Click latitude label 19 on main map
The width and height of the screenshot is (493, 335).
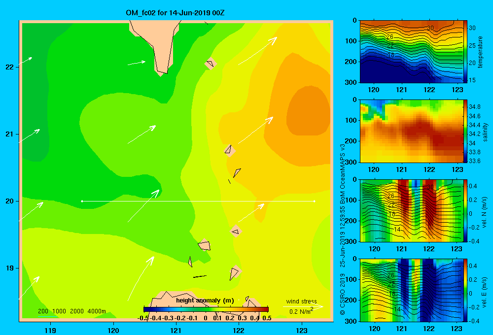coord(9,268)
